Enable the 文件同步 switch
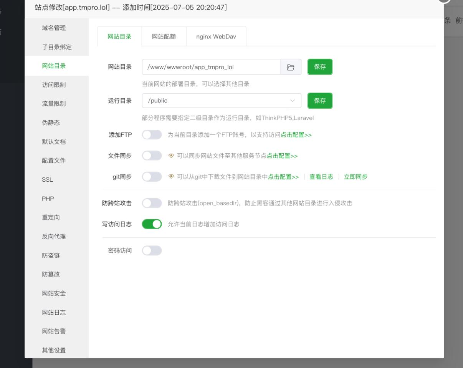The image size is (463, 368). point(152,156)
